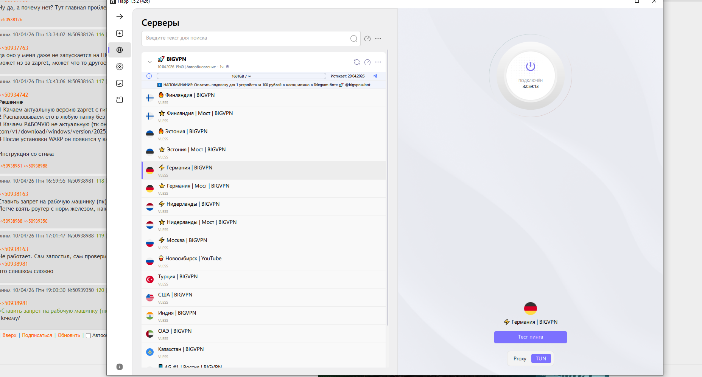This screenshot has height=377, width=702.
Task: Click UAE flag in ОАЭ | BIGVPN row
Action: (150, 334)
